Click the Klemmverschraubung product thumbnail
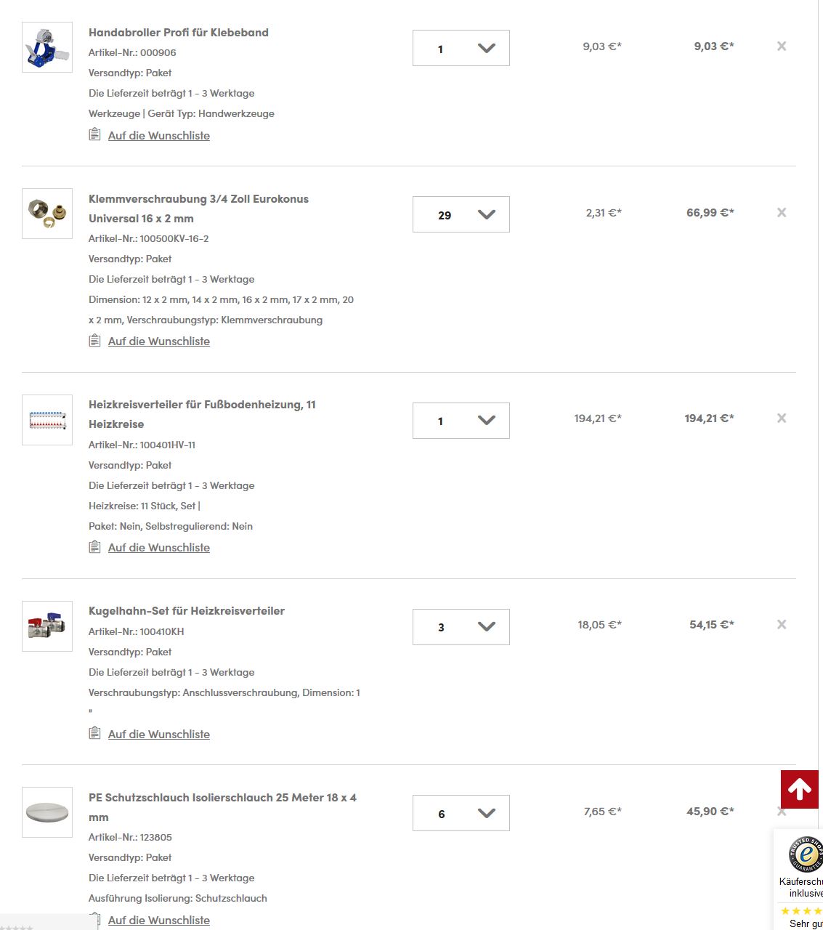823x930 pixels. [47, 214]
